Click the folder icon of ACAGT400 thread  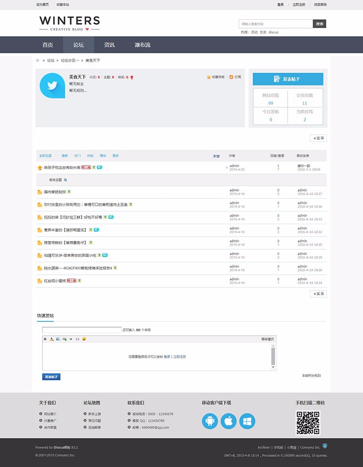tap(40, 269)
